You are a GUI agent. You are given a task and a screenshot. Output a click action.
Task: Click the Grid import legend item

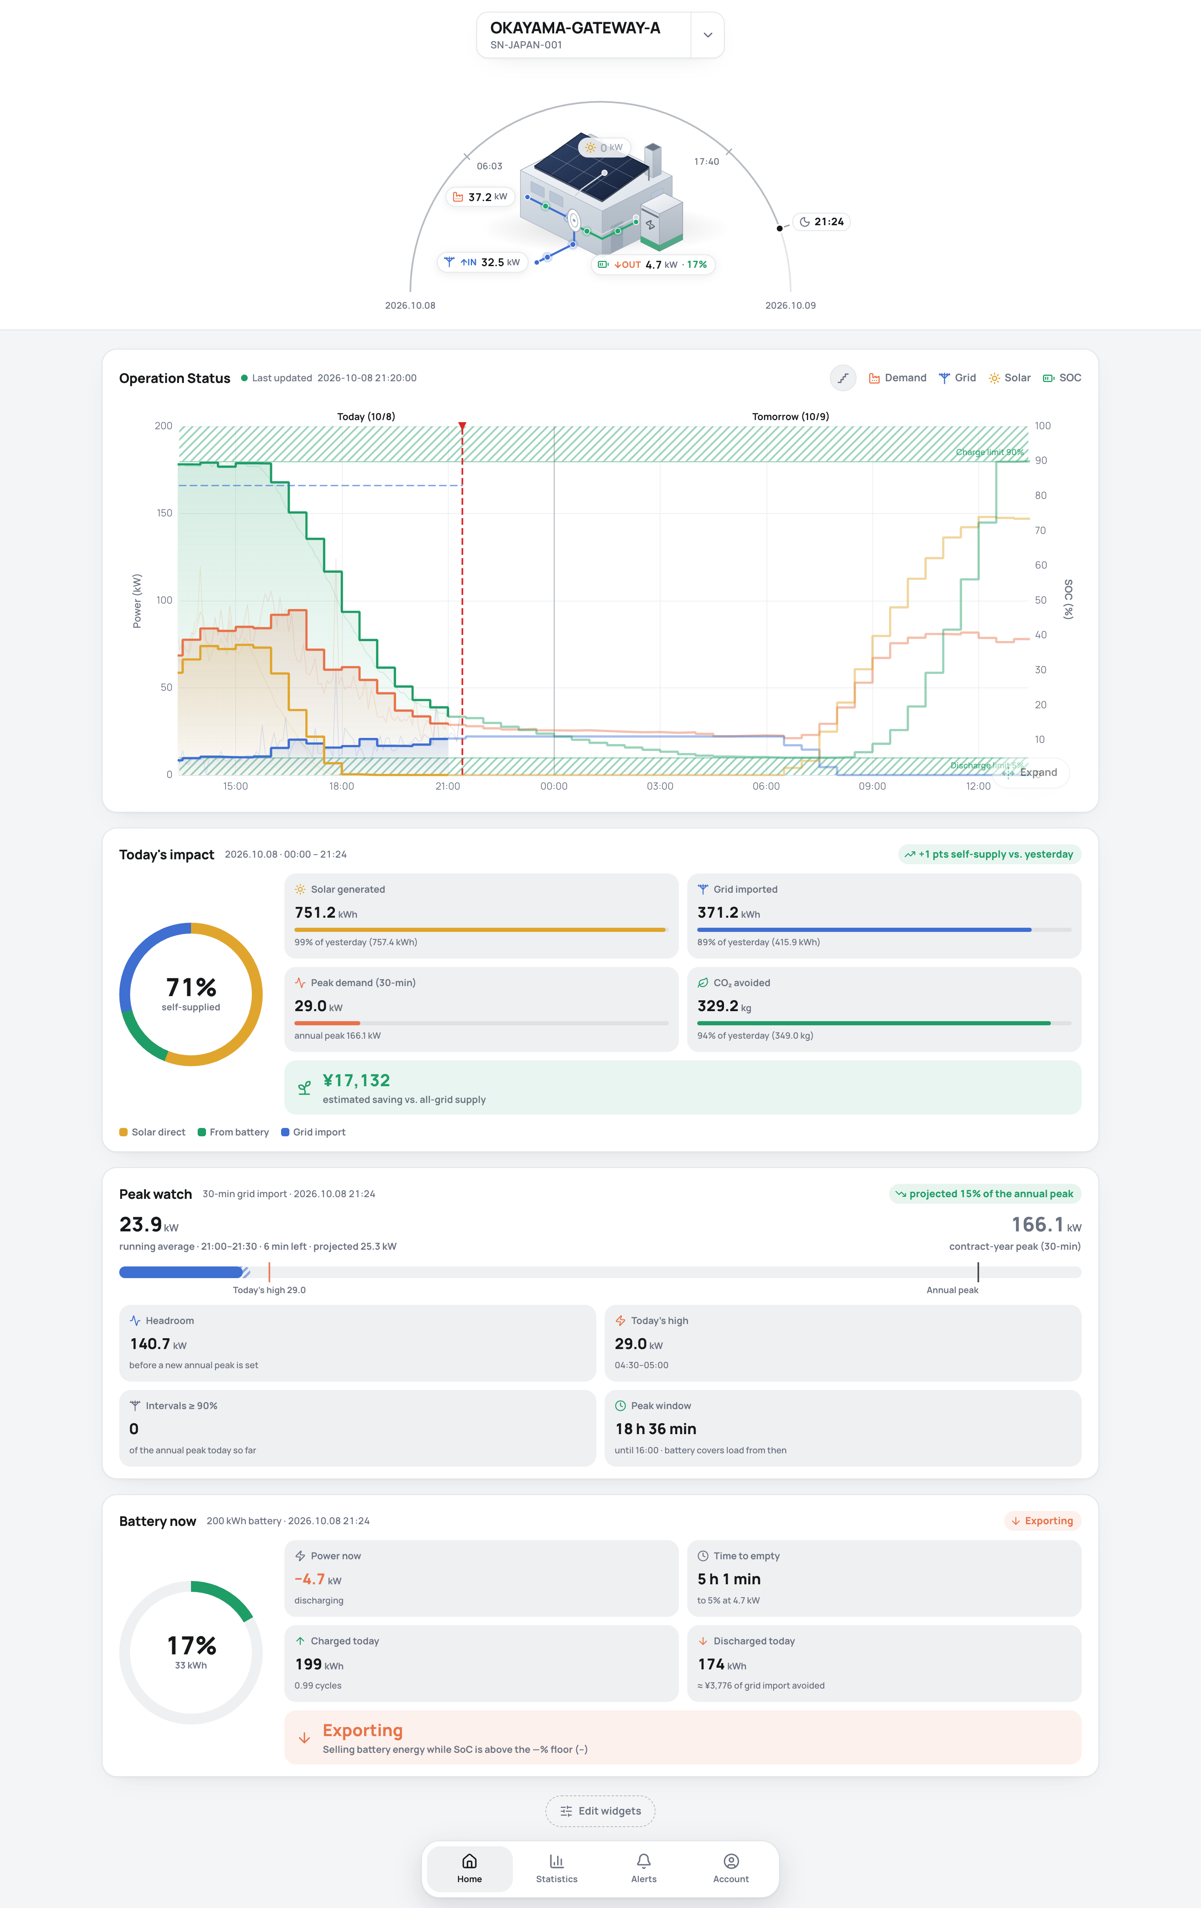pyautogui.click(x=314, y=1132)
